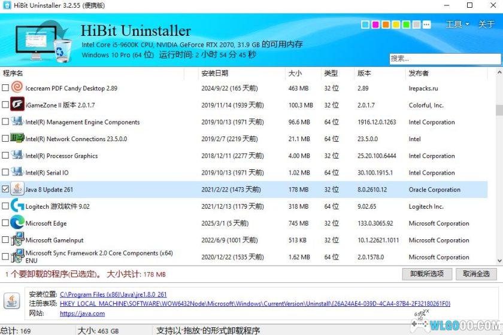Click the 100.3 MB size cell
This screenshot has height=335, width=503.
[x=301, y=105]
